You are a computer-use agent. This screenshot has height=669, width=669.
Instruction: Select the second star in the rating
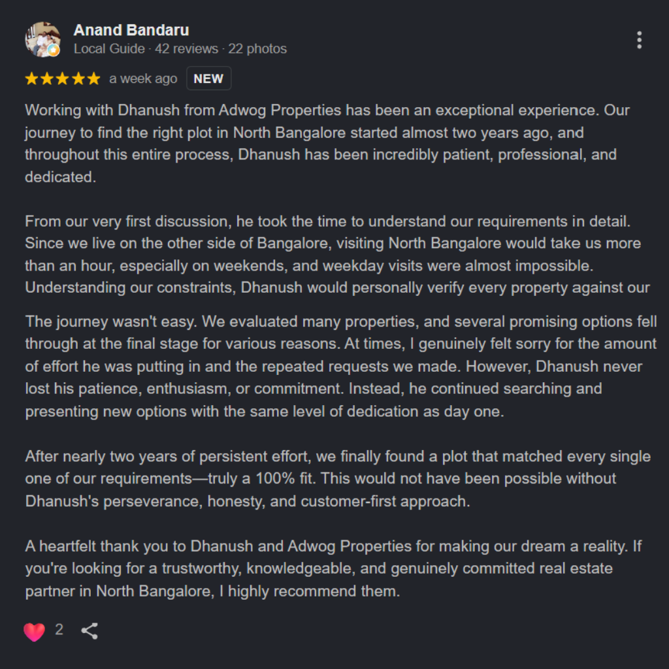pos(47,78)
